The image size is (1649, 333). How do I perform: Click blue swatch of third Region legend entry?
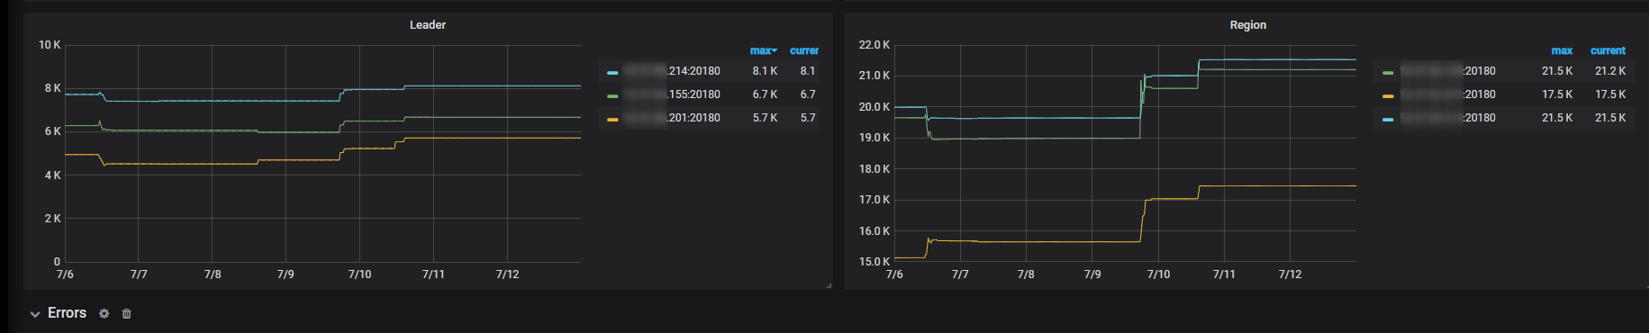(1388, 119)
